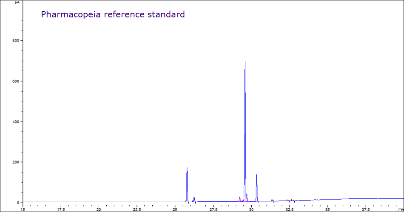Image resolution: width=404 pixels, height=212 pixels.
Task: Click the chromatogram peak near 25.8 min
Action: [187, 184]
